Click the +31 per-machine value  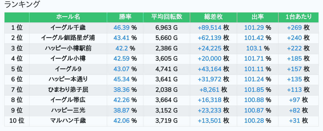coord(295,121)
